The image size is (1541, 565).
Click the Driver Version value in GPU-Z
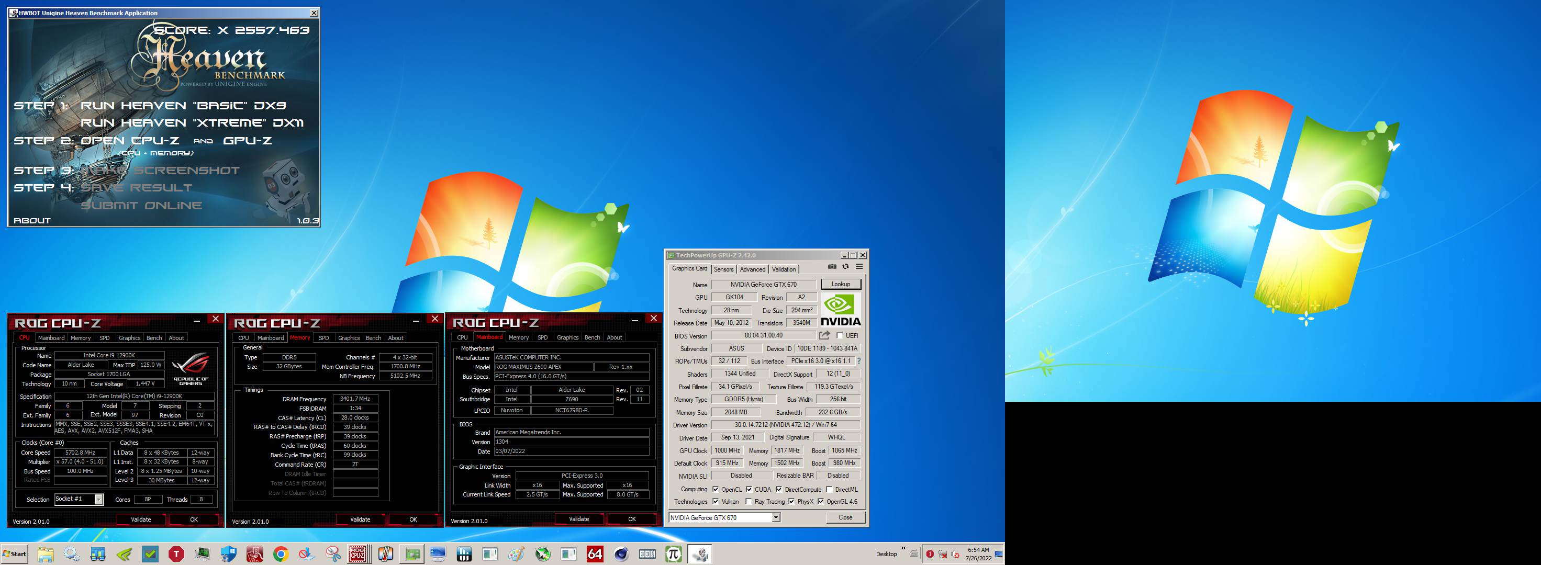(x=786, y=425)
